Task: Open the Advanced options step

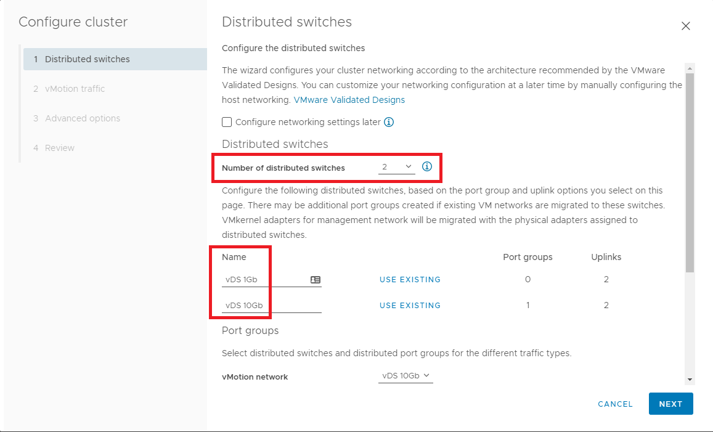Action: point(83,118)
